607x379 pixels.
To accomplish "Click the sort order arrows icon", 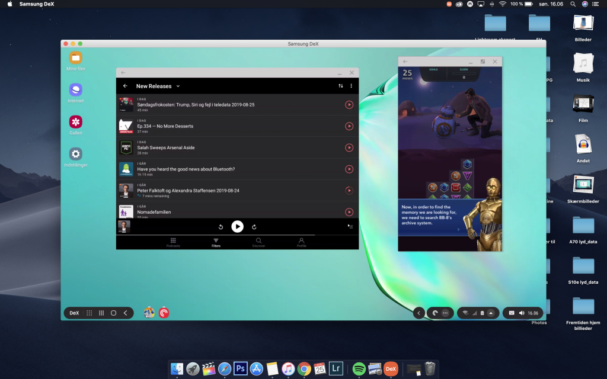I will 341,86.
